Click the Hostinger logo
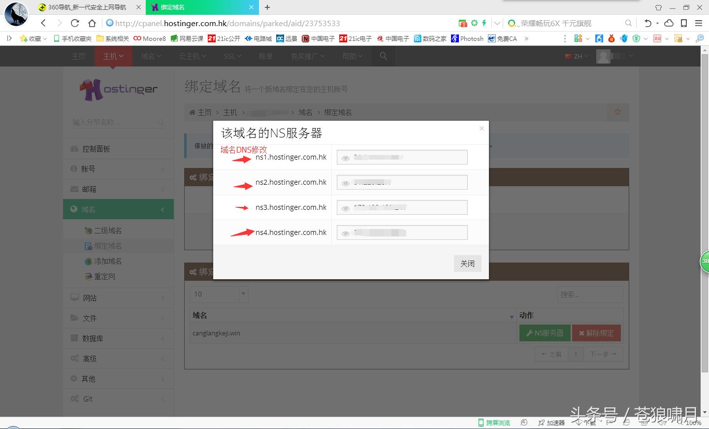This screenshot has width=709, height=429. click(x=119, y=89)
